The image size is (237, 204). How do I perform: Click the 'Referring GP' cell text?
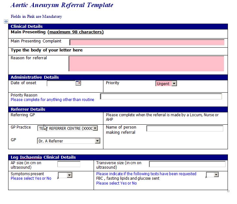click(x=23, y=115)
